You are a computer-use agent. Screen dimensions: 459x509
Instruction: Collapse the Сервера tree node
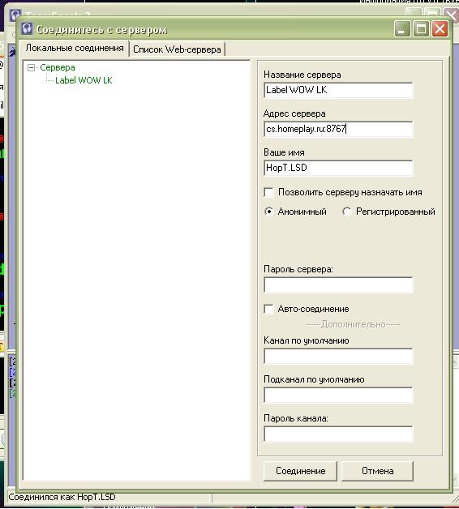coord(31,67)
